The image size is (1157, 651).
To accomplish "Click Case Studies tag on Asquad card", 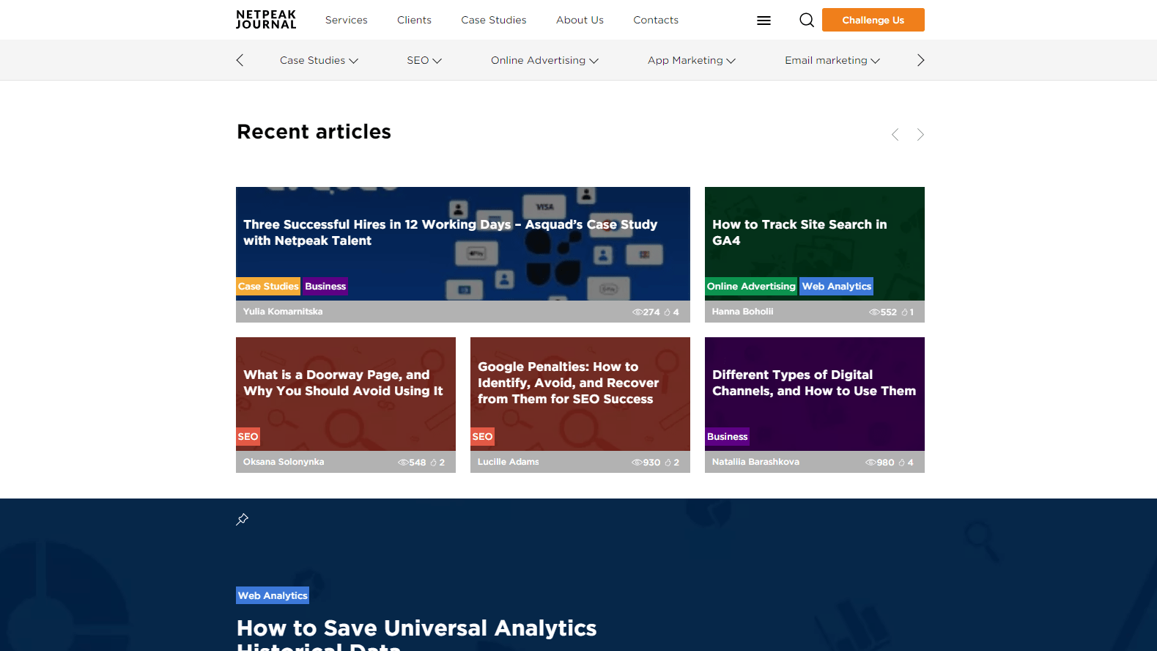I will click(x=268, y=286).
